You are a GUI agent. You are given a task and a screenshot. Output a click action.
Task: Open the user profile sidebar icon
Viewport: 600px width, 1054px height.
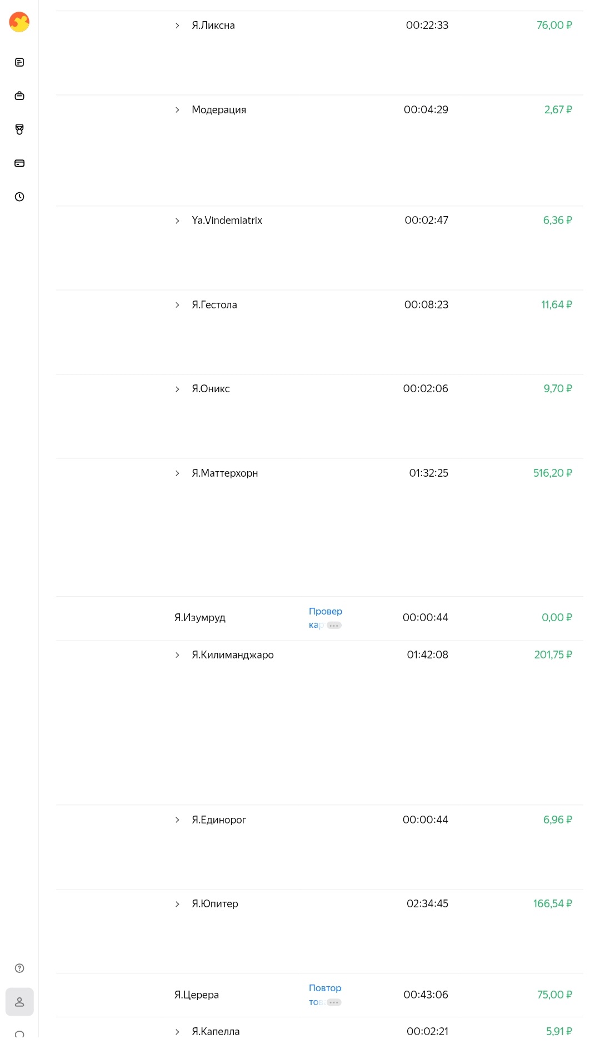[x=19, y=1002]
